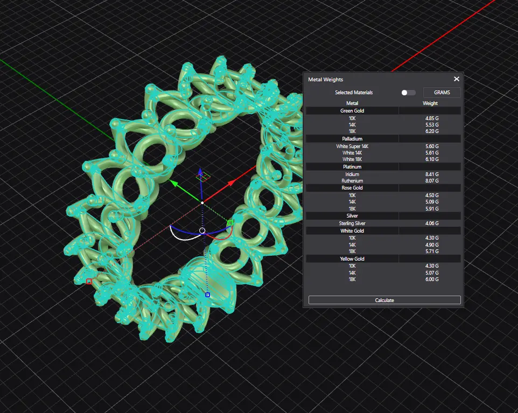The height and width of the screenshot is (413, 518).
Task: Click the 4.50 G Rose Gold weight
Action: tap(432, 195)
